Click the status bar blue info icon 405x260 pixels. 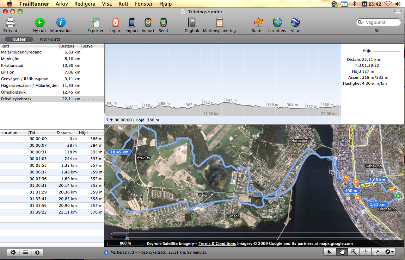[x=106, y=253]
